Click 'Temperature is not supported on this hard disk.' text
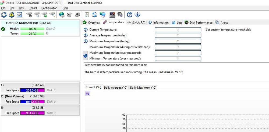269x132 pixels. (116, 65)
